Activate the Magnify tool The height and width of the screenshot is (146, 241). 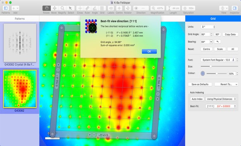(x=62, y=8)
